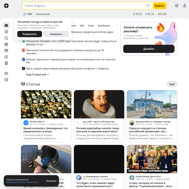Open the ruff collar portrait thumbnail
This screenshot has width=189, height=189.
pos(99,104)
